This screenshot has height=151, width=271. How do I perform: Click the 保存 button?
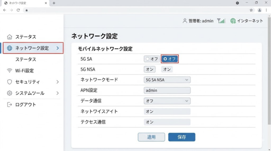point(182,137)
